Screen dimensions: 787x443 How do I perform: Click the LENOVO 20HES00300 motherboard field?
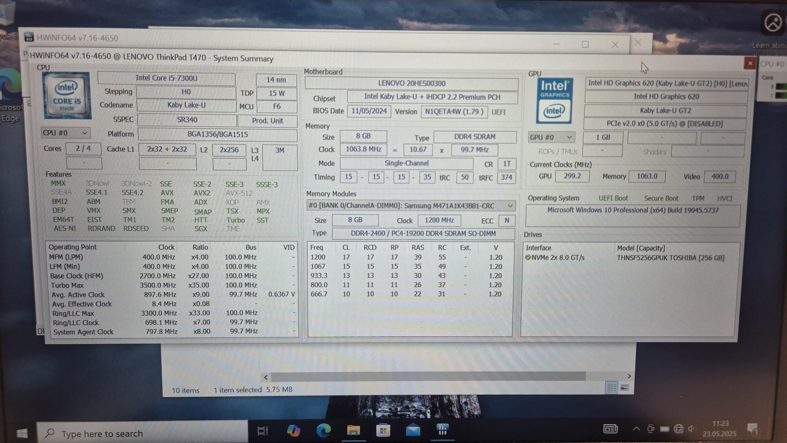pyautogui.click(x=412, y=83)
